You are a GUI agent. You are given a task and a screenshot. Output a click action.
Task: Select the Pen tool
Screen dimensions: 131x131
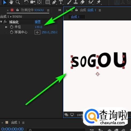point(54,2)
